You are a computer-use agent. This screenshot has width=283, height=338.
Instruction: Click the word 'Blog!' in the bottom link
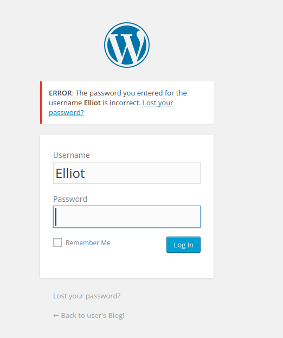[x=116, y=315]
